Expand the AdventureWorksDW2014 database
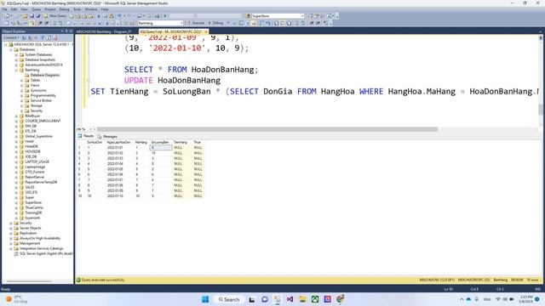 pyautogui.click(x=16, y=65)
